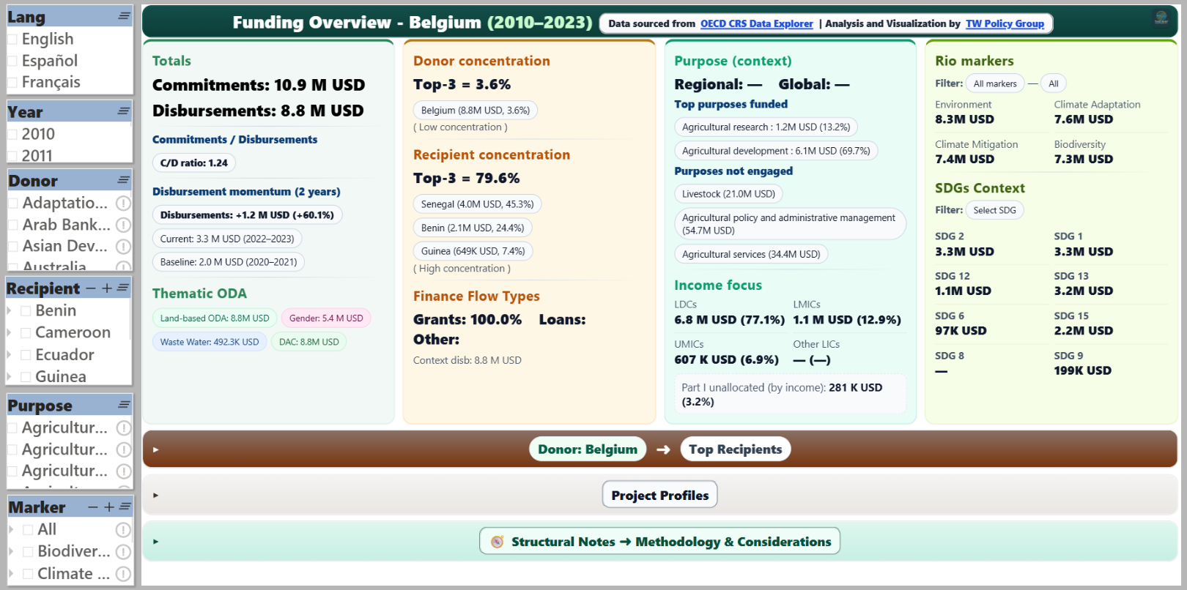Click Agricultural research 1.2M USD pill
1187x590 pixels.
(766, 127)
